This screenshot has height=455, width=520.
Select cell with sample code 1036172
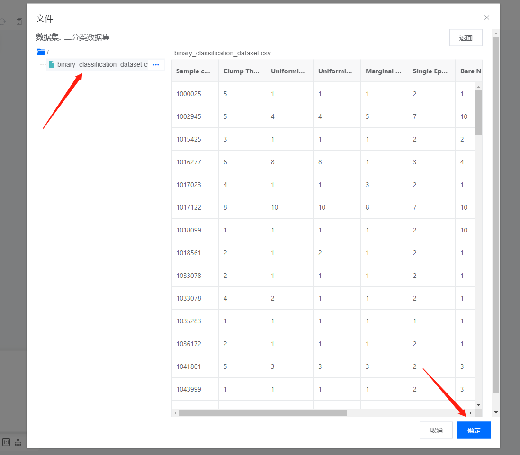point(195,344)
